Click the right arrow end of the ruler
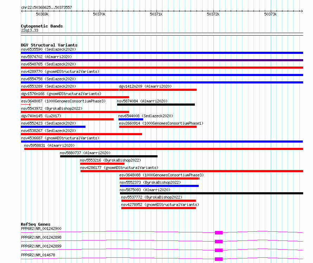The image size is (313, 263). pyautogui.click(x=302, y=11)
